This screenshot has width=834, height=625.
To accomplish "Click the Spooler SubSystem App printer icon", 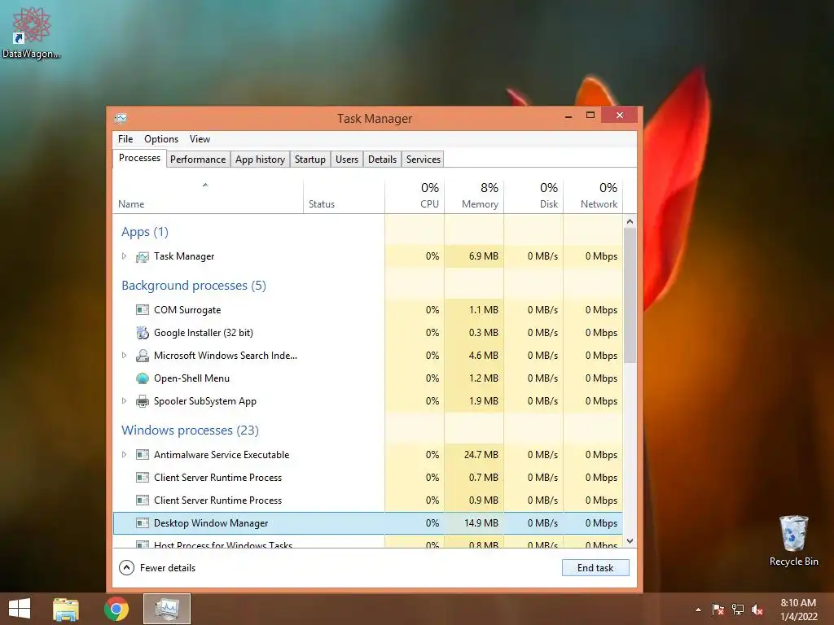I will coord(142,401).
